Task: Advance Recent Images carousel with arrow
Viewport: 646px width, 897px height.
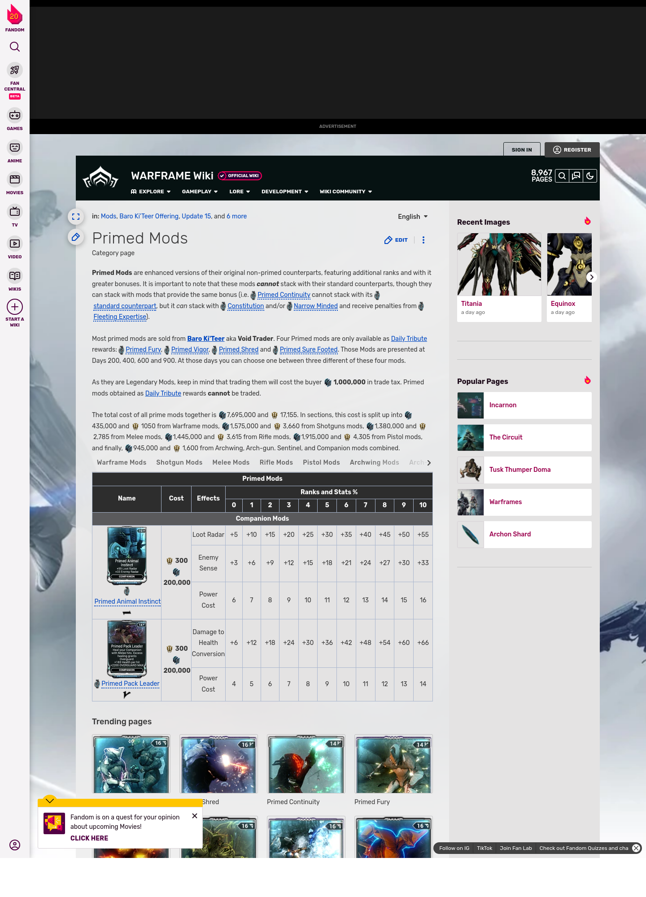Action: 592,277
